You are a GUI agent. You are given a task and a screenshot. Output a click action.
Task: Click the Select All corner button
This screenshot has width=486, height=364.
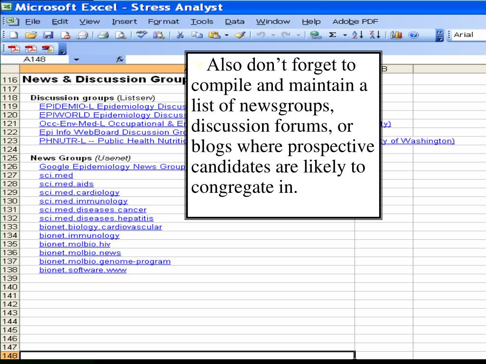pos(10,69)
